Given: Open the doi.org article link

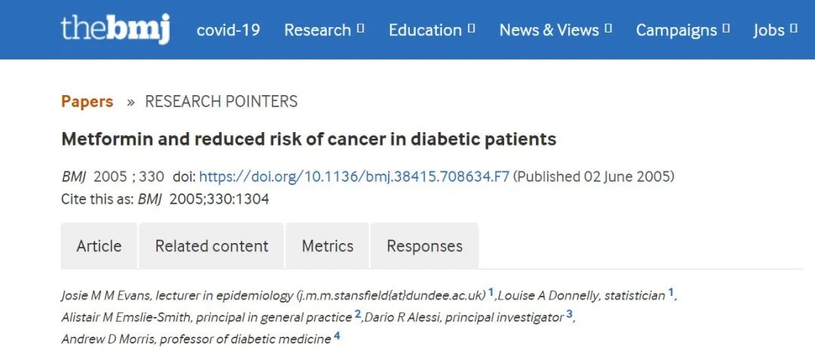Looking at the screenshot, I should 354,177.
